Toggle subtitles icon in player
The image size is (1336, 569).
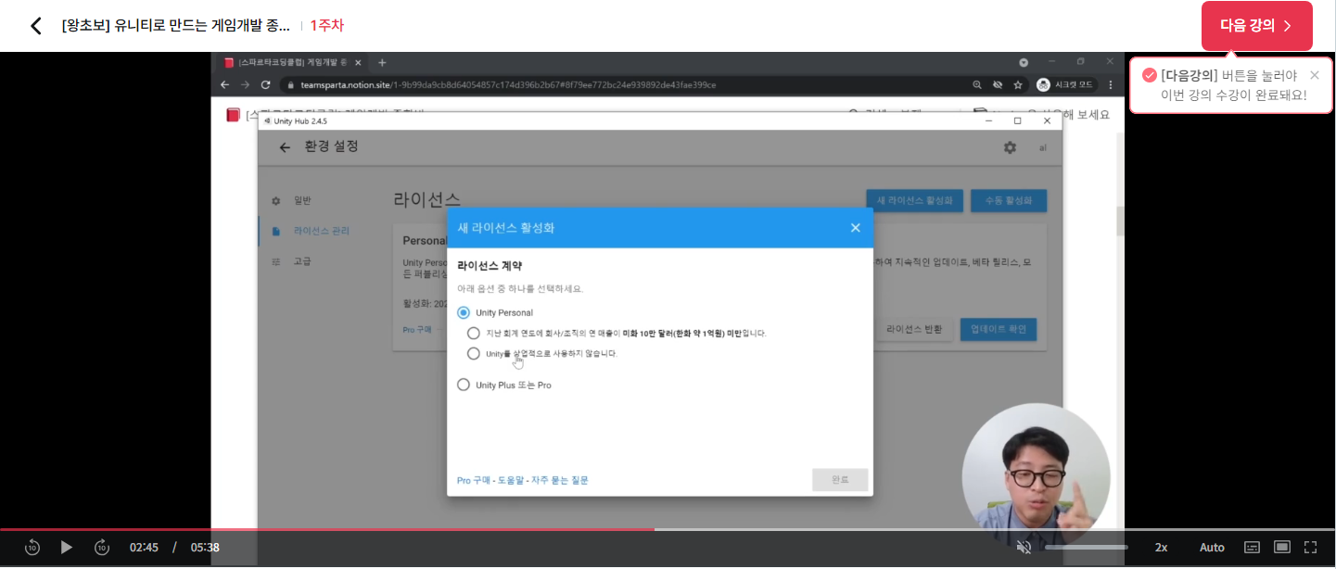click(1252, 548)
